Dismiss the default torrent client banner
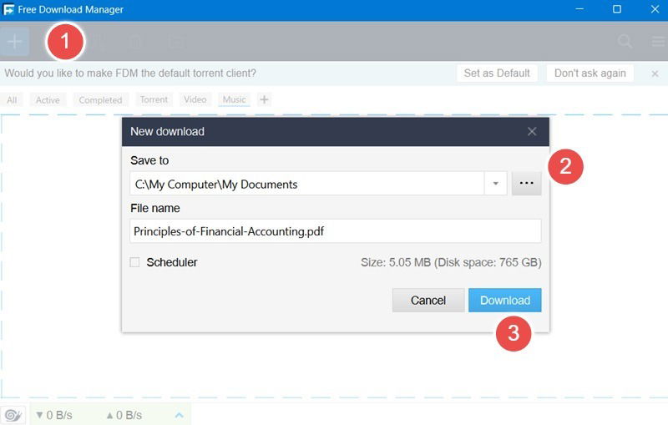The width and height of the screenshot is (668, 425). 655,73
